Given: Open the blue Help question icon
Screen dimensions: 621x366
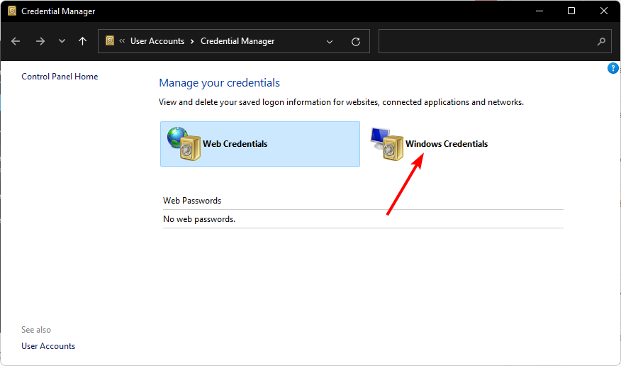Looking at the screenshot, I should pyautogui.click(x=612, y=69).
